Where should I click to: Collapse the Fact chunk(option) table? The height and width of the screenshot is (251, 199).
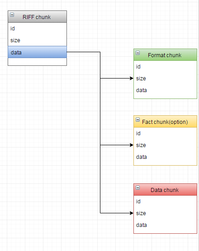tap(138, 119)
